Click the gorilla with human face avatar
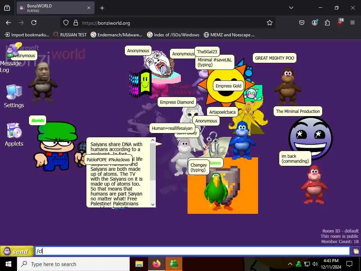This screenshot has height=271, width=361. point(43,82)
